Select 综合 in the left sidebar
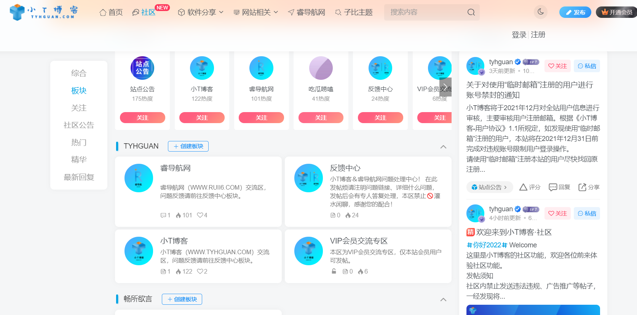The image size is (637, 315). [79, 73]
